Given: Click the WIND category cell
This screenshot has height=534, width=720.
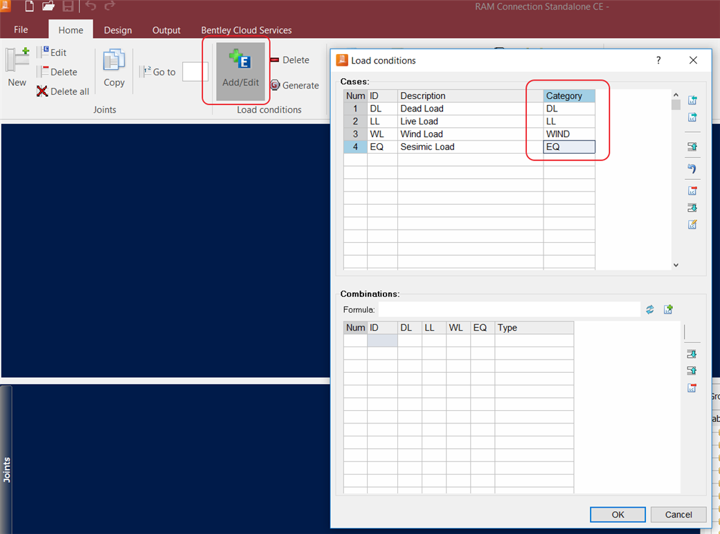Looking at the screenshot, I should pyautogui.click(x=569, y=134).
